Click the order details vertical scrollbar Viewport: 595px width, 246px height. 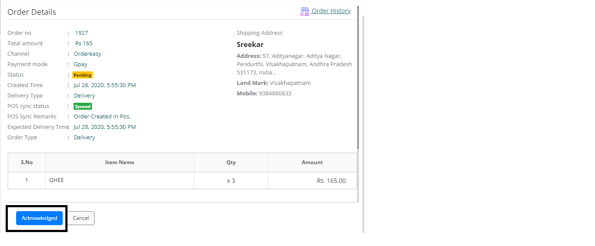(x=358, y=78)
